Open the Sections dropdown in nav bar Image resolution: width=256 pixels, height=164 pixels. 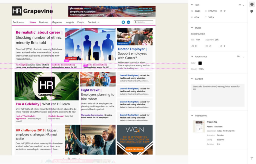[x=18, y=22]
